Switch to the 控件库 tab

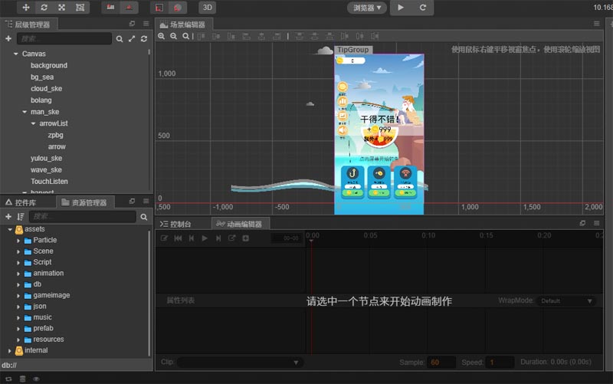point(25,202)
